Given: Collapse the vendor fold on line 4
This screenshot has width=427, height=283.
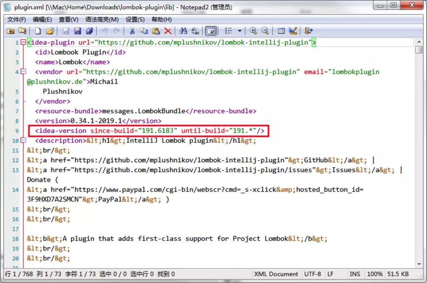Looking at the screenshot, I should coord(23,72).
